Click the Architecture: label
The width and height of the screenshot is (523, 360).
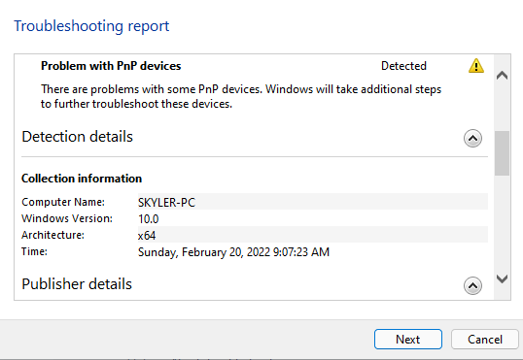point(52,235)
